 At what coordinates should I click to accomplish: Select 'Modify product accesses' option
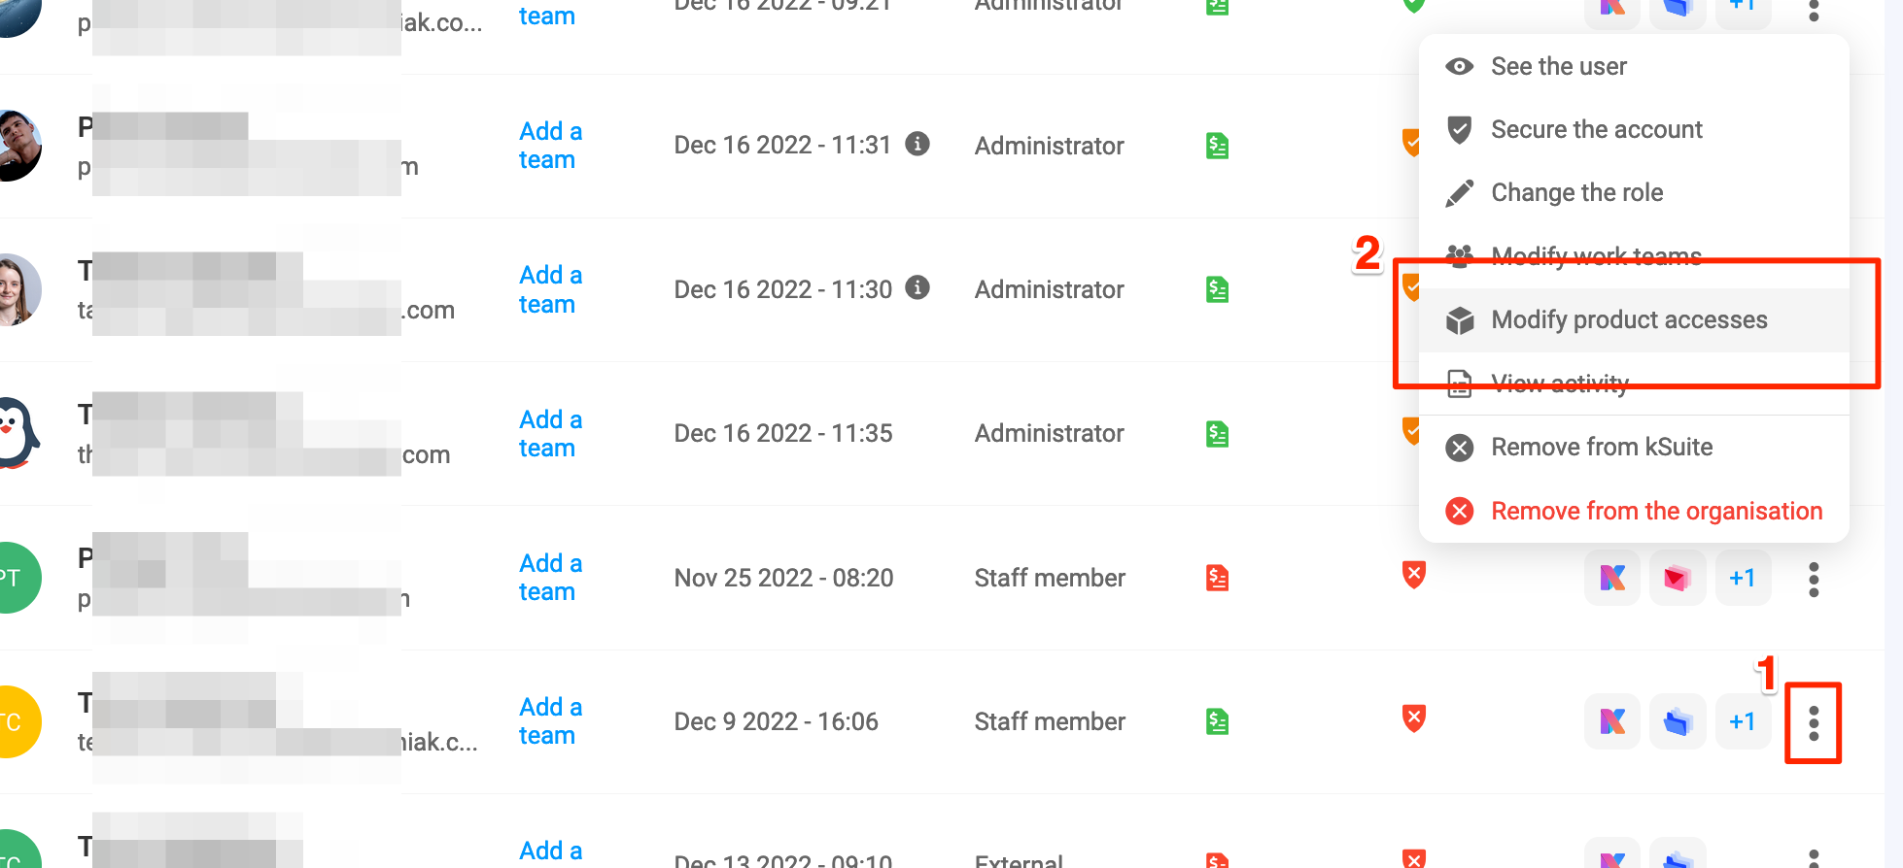tap(1629, 320)
